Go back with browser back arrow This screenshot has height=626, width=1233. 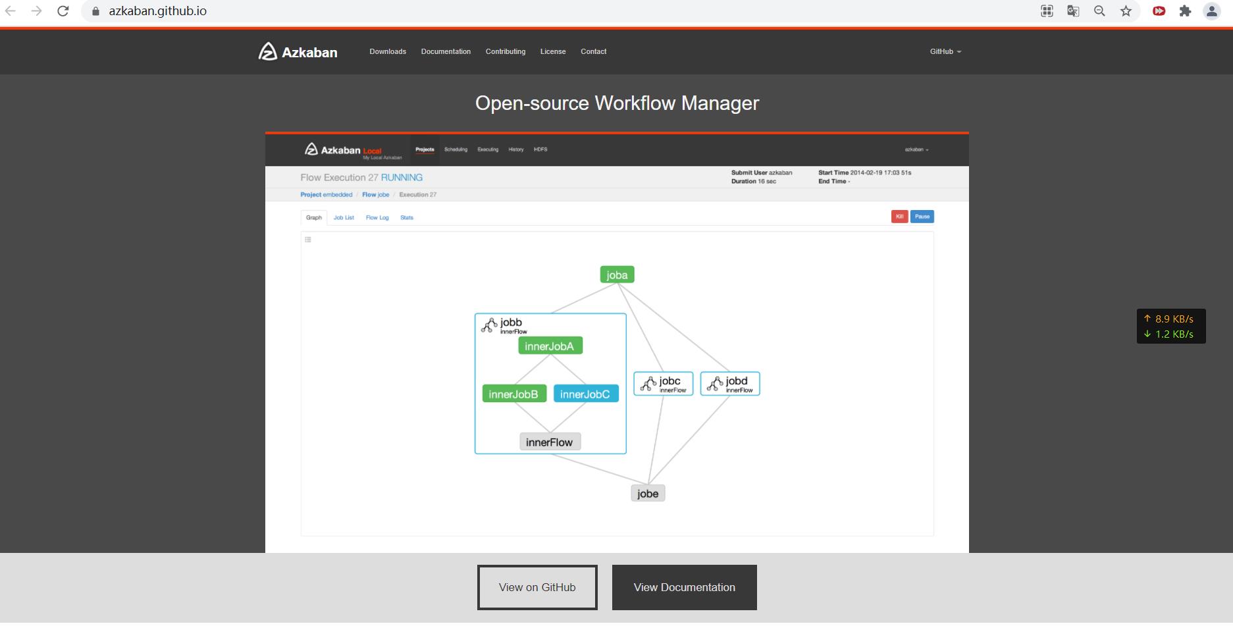(x=11, y=11)
